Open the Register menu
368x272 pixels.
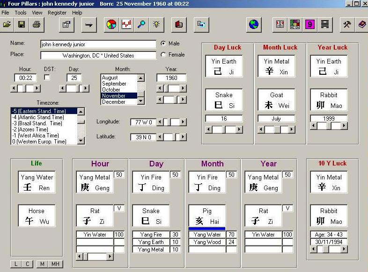pos(57,13)
